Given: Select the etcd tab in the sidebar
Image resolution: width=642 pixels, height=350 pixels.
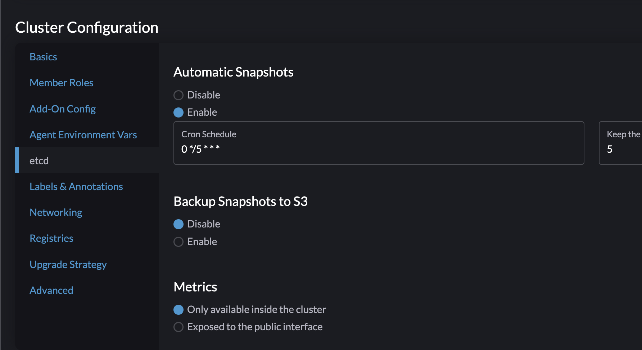Looking at the screenshot, I should tap(39, 161).
